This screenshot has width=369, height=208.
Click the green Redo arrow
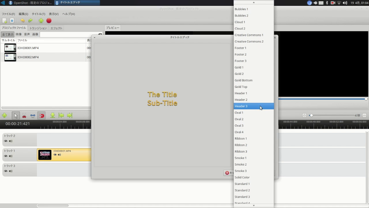[30, 21]
